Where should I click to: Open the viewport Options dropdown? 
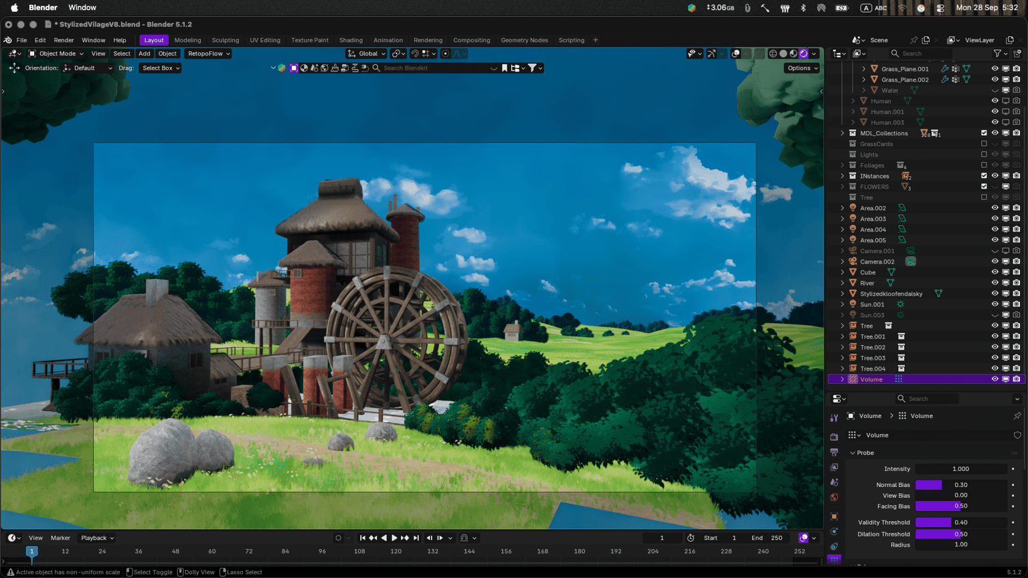[802, 68]
